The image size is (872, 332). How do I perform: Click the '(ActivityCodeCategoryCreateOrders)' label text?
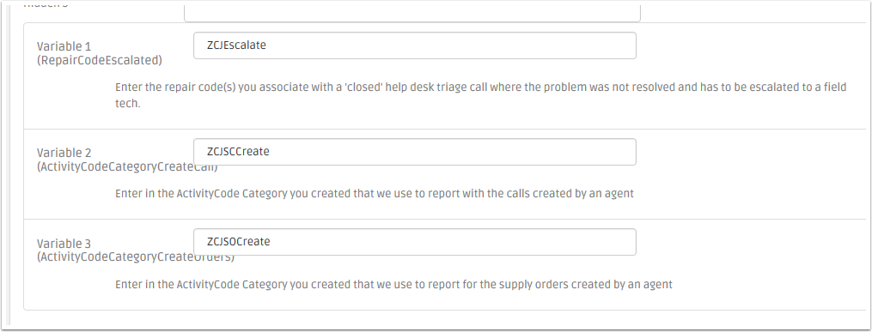click(x=136, y=257)
